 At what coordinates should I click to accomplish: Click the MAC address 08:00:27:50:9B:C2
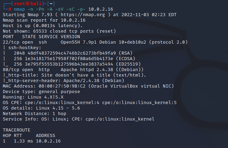(58, 86)
